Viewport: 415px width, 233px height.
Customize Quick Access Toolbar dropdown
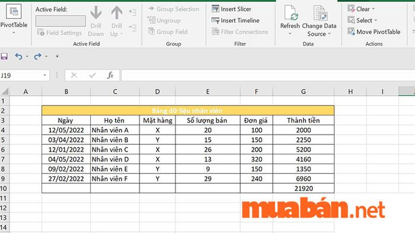tap(57, 56)
